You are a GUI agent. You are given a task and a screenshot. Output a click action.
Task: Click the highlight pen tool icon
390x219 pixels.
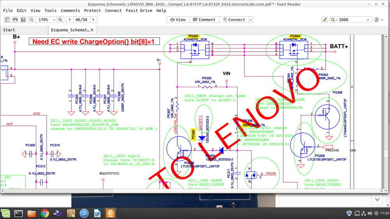tap(324, 19)
